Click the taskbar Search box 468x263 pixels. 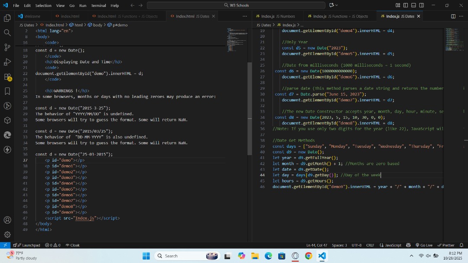click(187, 256)
